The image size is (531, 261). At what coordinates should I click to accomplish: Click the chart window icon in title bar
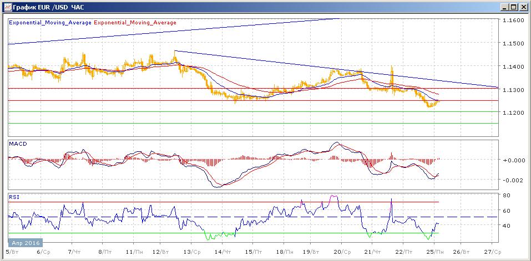click(x=6, y=7)
